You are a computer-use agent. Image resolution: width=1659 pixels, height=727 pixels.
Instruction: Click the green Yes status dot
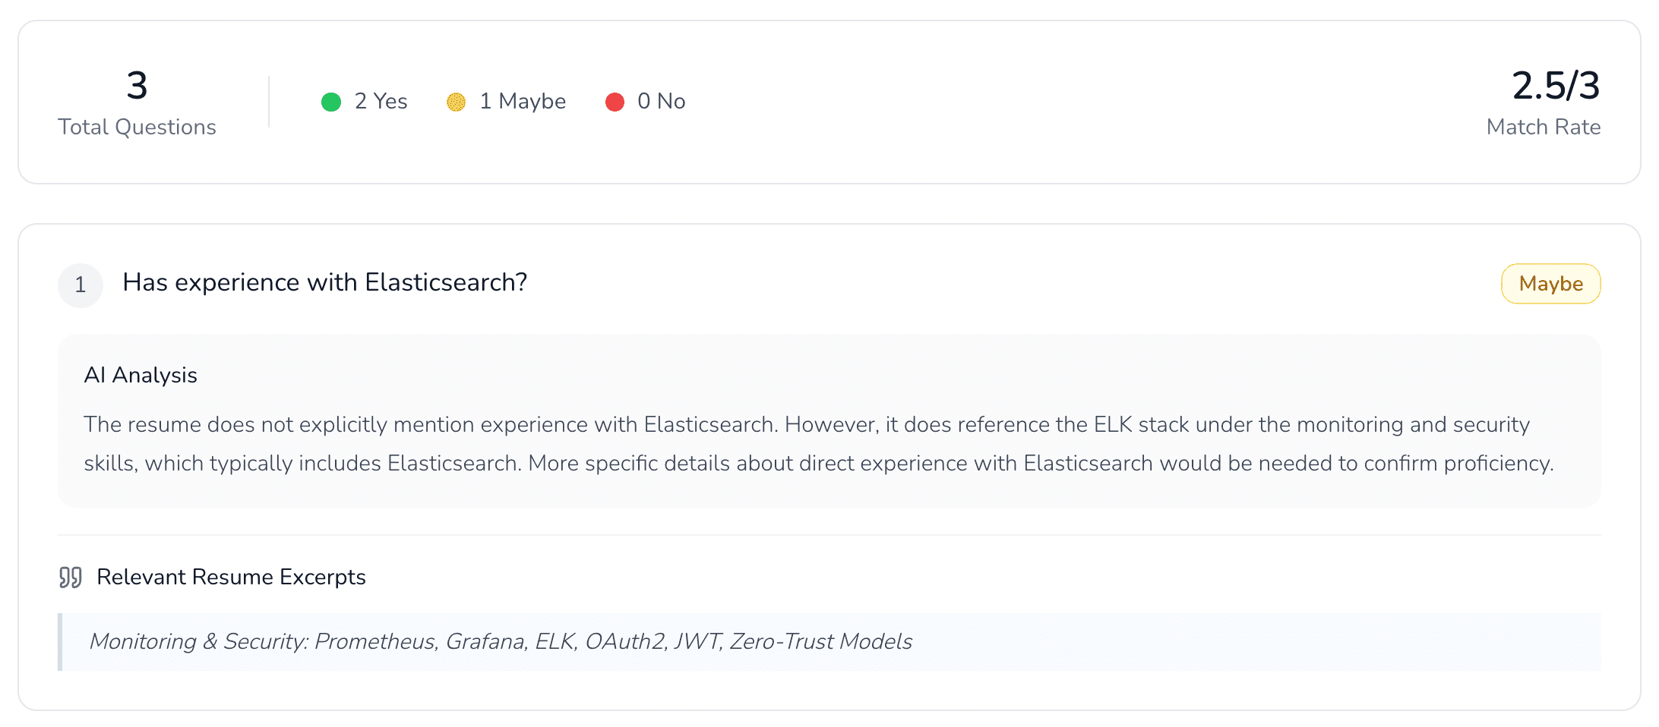click(x=331, y=102)
